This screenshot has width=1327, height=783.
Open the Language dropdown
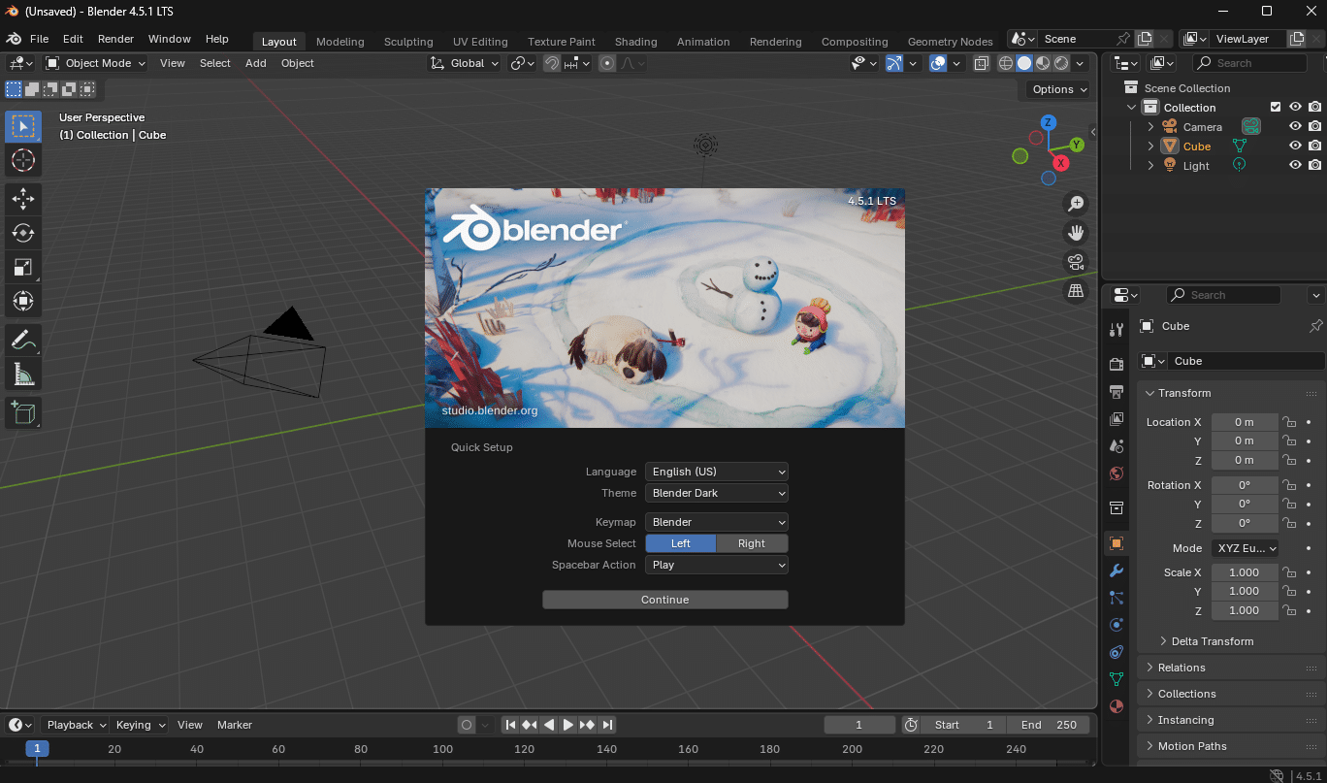[716, 472]
